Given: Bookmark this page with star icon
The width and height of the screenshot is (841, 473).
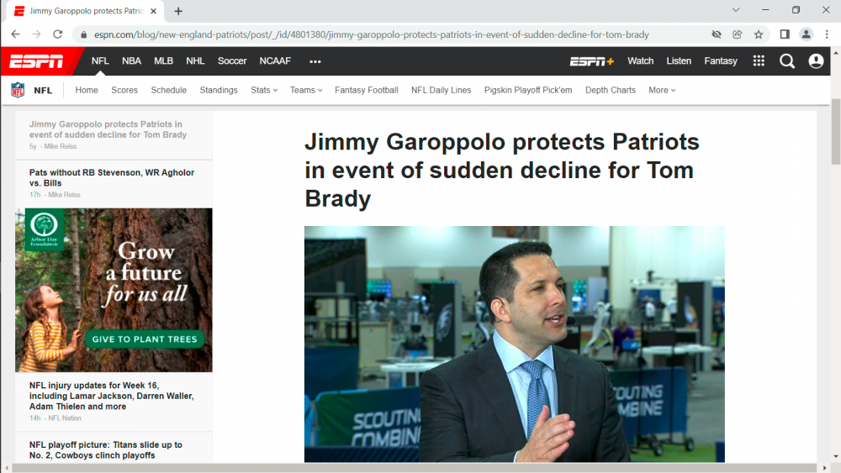Looking at the screenshot, I should [x=759, y=34].
